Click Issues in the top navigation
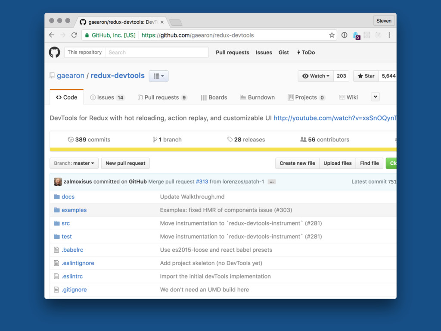The image size is (441, 331). tap(264, 52)
